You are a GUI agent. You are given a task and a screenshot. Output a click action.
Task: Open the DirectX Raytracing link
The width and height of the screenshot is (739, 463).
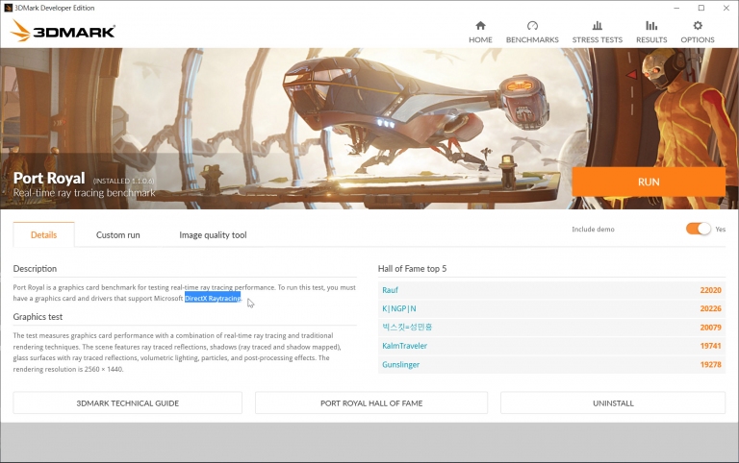pyautogui.click(x=213, y=299)
